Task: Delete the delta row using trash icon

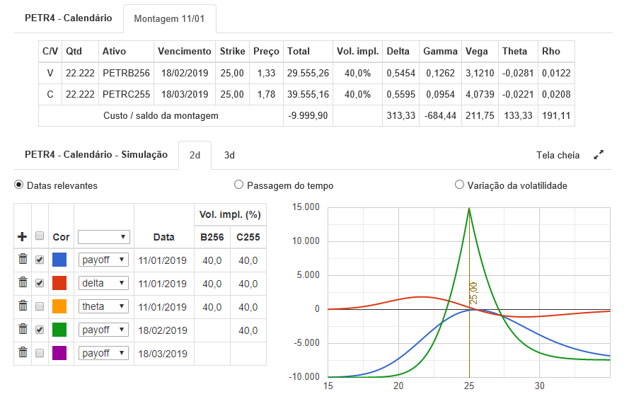Action: point(23,283)
